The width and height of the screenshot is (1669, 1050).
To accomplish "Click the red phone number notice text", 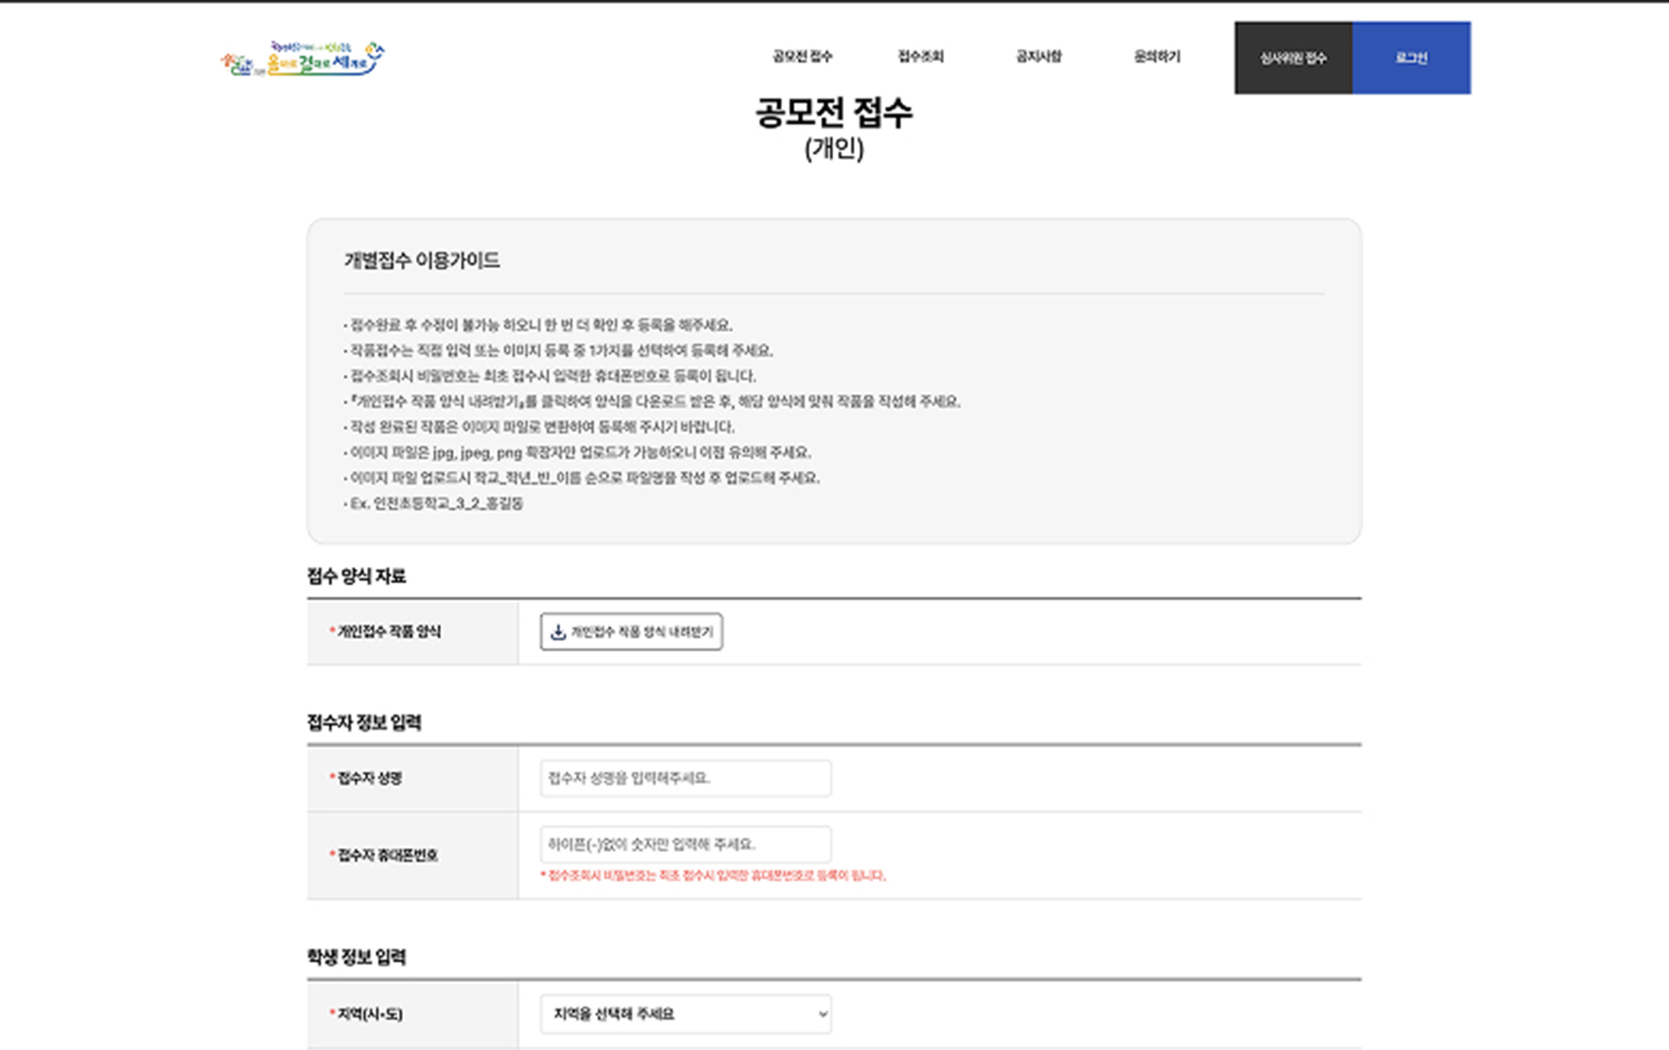I will coord(713,876).
